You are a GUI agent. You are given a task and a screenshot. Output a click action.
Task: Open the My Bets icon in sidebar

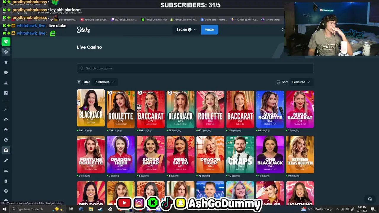(x=6, y=93)
